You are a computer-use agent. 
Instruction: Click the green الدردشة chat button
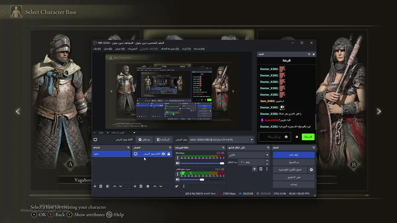[x=308, y=137]
